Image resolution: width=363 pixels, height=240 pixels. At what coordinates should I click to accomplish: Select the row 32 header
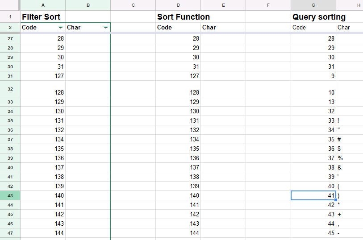[10, 89]
